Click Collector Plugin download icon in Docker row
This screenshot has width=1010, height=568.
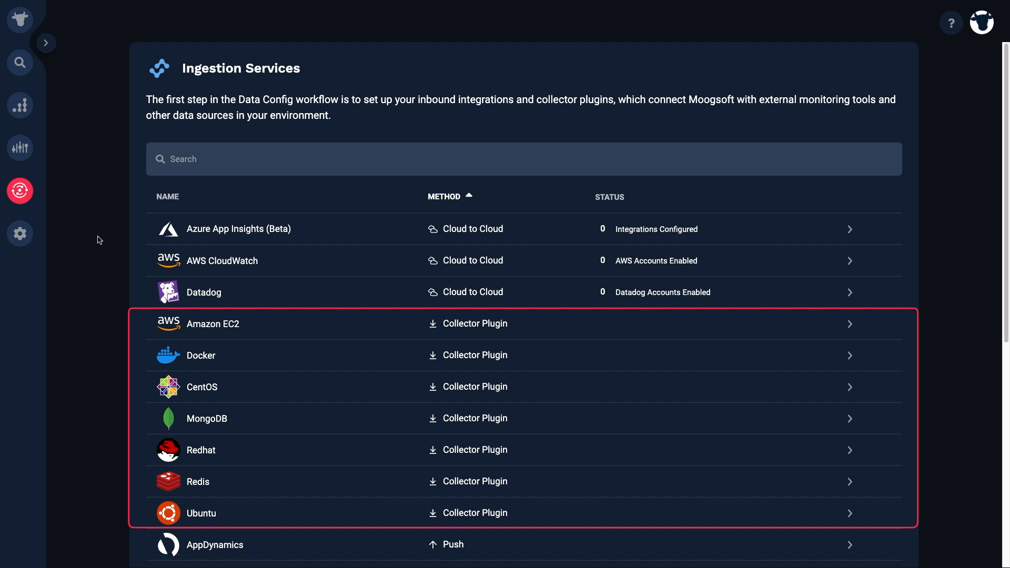[433, 356]
